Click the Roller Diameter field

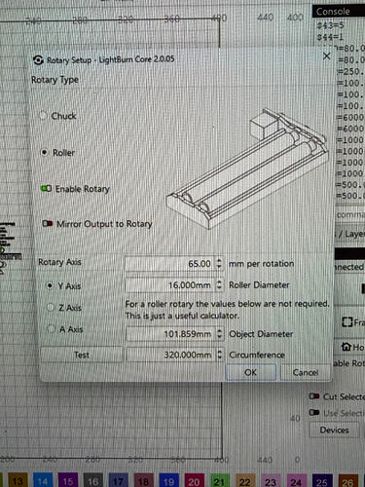(x=170, y=285)
